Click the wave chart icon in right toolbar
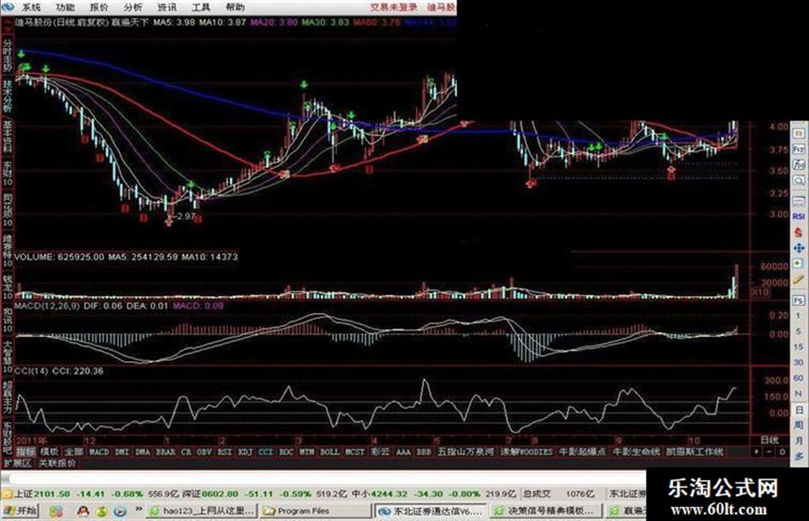 point(799,200)
